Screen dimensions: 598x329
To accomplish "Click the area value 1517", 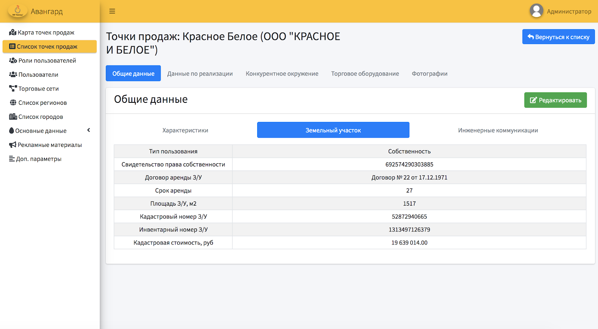I will pyautogui.click(x=409, y=204).
